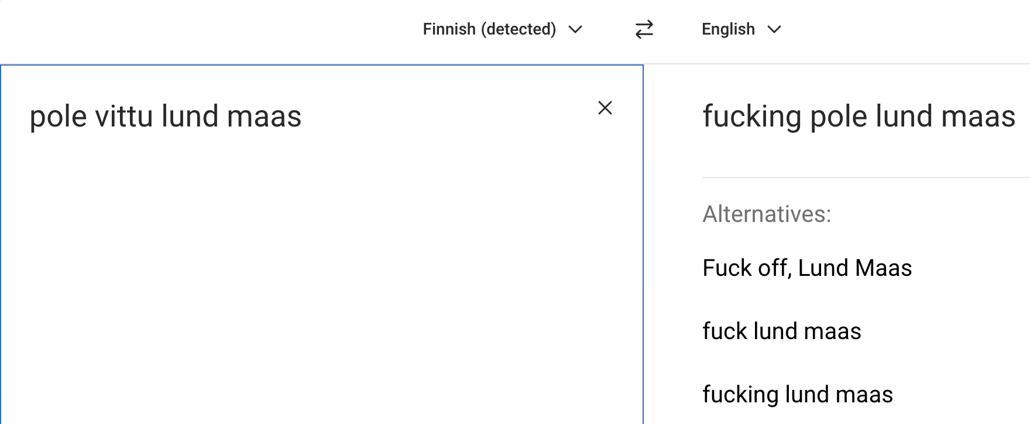Click "fucking" in the main translation result
The image size is (1030, 424).
pyautogui.click(x=751, y=116)
